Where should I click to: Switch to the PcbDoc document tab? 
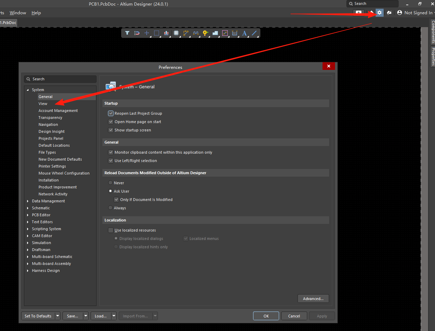point(8,22)
